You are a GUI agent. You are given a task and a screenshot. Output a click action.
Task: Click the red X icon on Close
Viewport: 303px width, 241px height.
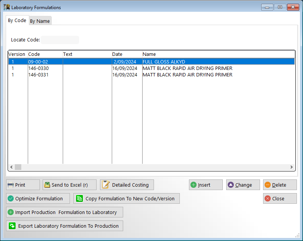point(268,198)
